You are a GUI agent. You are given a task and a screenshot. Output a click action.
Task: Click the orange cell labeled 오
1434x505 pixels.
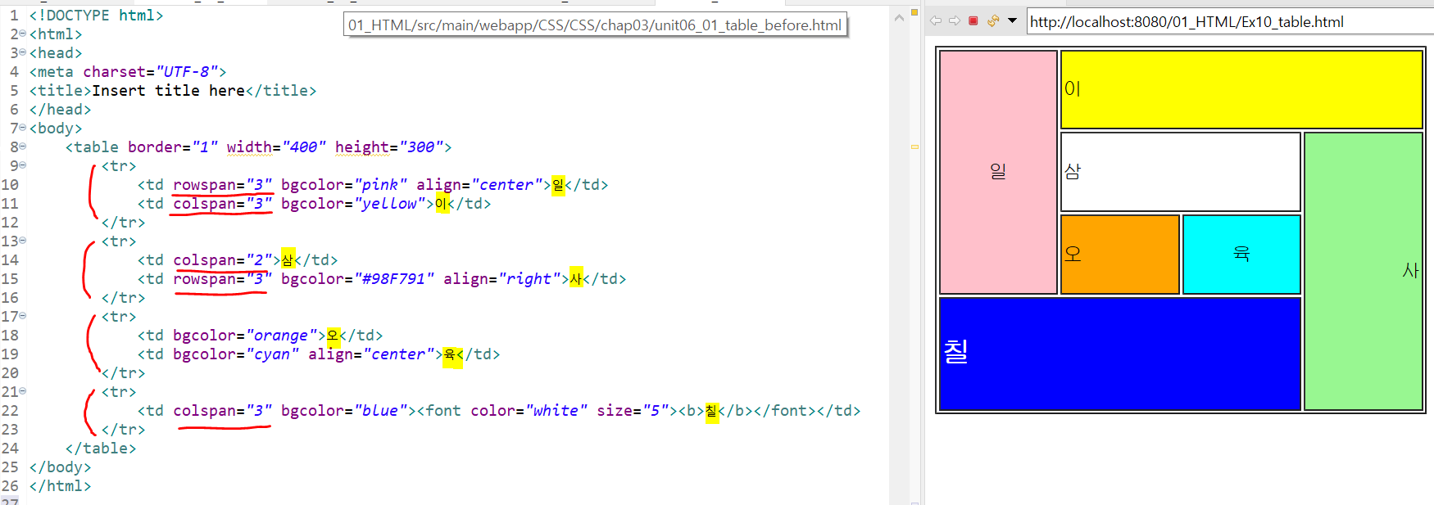[x=1119, y=254]
